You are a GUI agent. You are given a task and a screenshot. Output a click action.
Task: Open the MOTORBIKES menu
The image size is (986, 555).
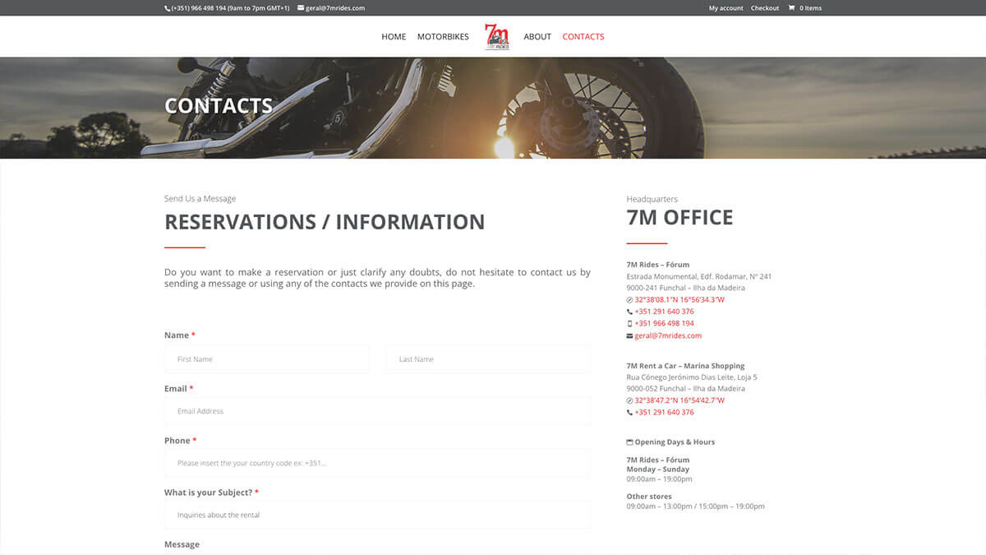click(443, 37)
